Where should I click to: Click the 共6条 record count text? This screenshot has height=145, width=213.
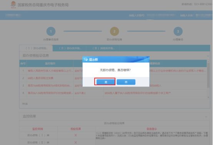click(25, 104)
